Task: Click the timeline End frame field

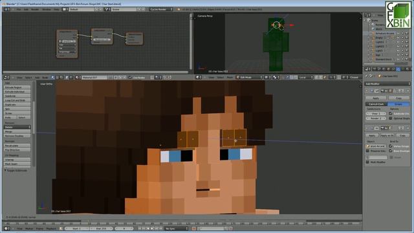Action: pos(101,228)
